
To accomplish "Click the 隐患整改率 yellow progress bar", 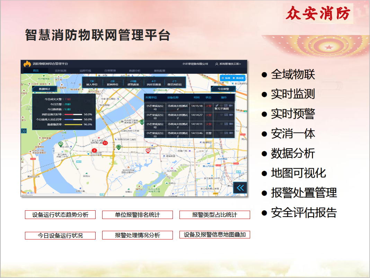I will (x=73, y=124).
